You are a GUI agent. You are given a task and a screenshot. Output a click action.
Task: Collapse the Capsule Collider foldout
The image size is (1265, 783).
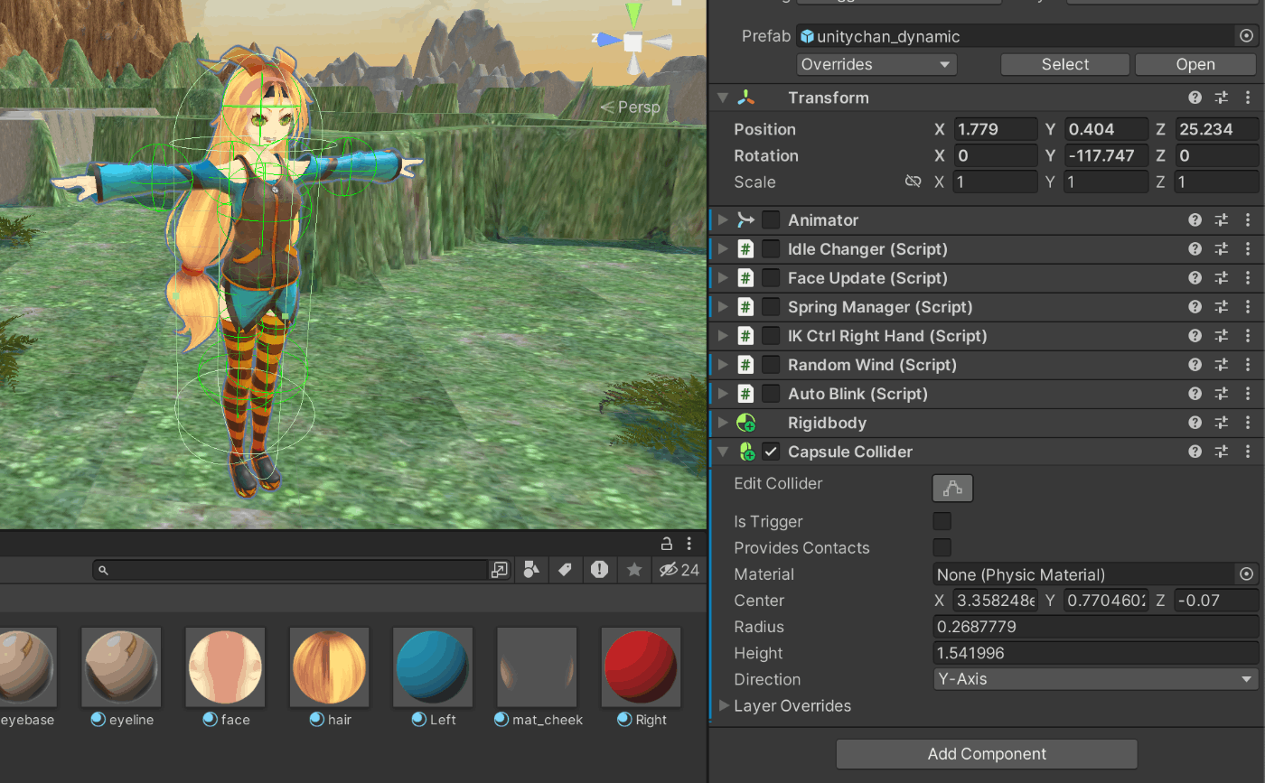click(x=722, y=451)
